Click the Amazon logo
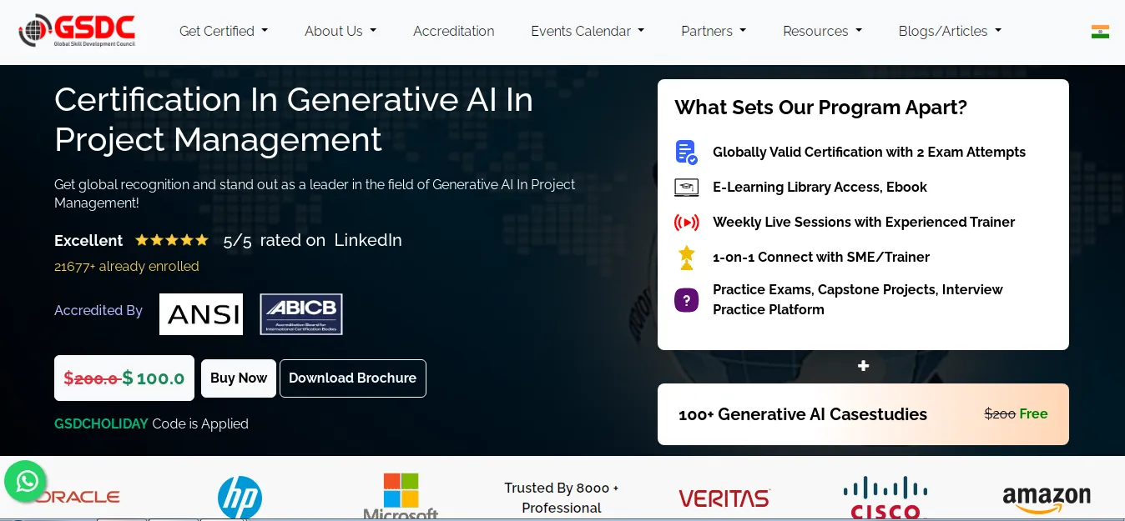Viewport: 1125px width, 521px height. point(1047,499)
